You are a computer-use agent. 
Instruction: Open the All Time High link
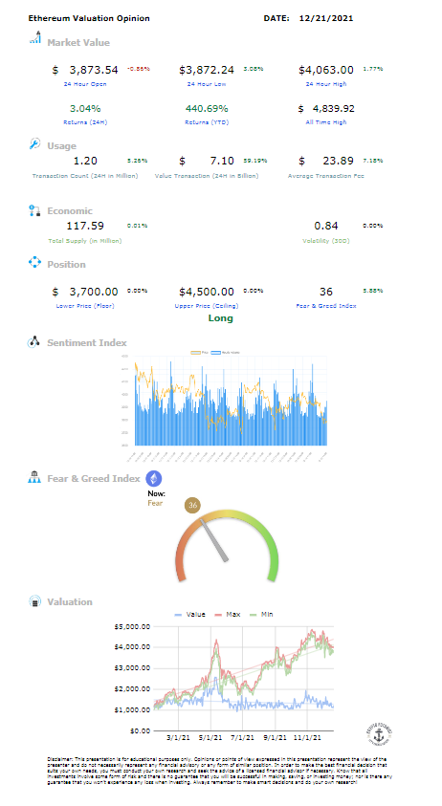pos(325,122)
